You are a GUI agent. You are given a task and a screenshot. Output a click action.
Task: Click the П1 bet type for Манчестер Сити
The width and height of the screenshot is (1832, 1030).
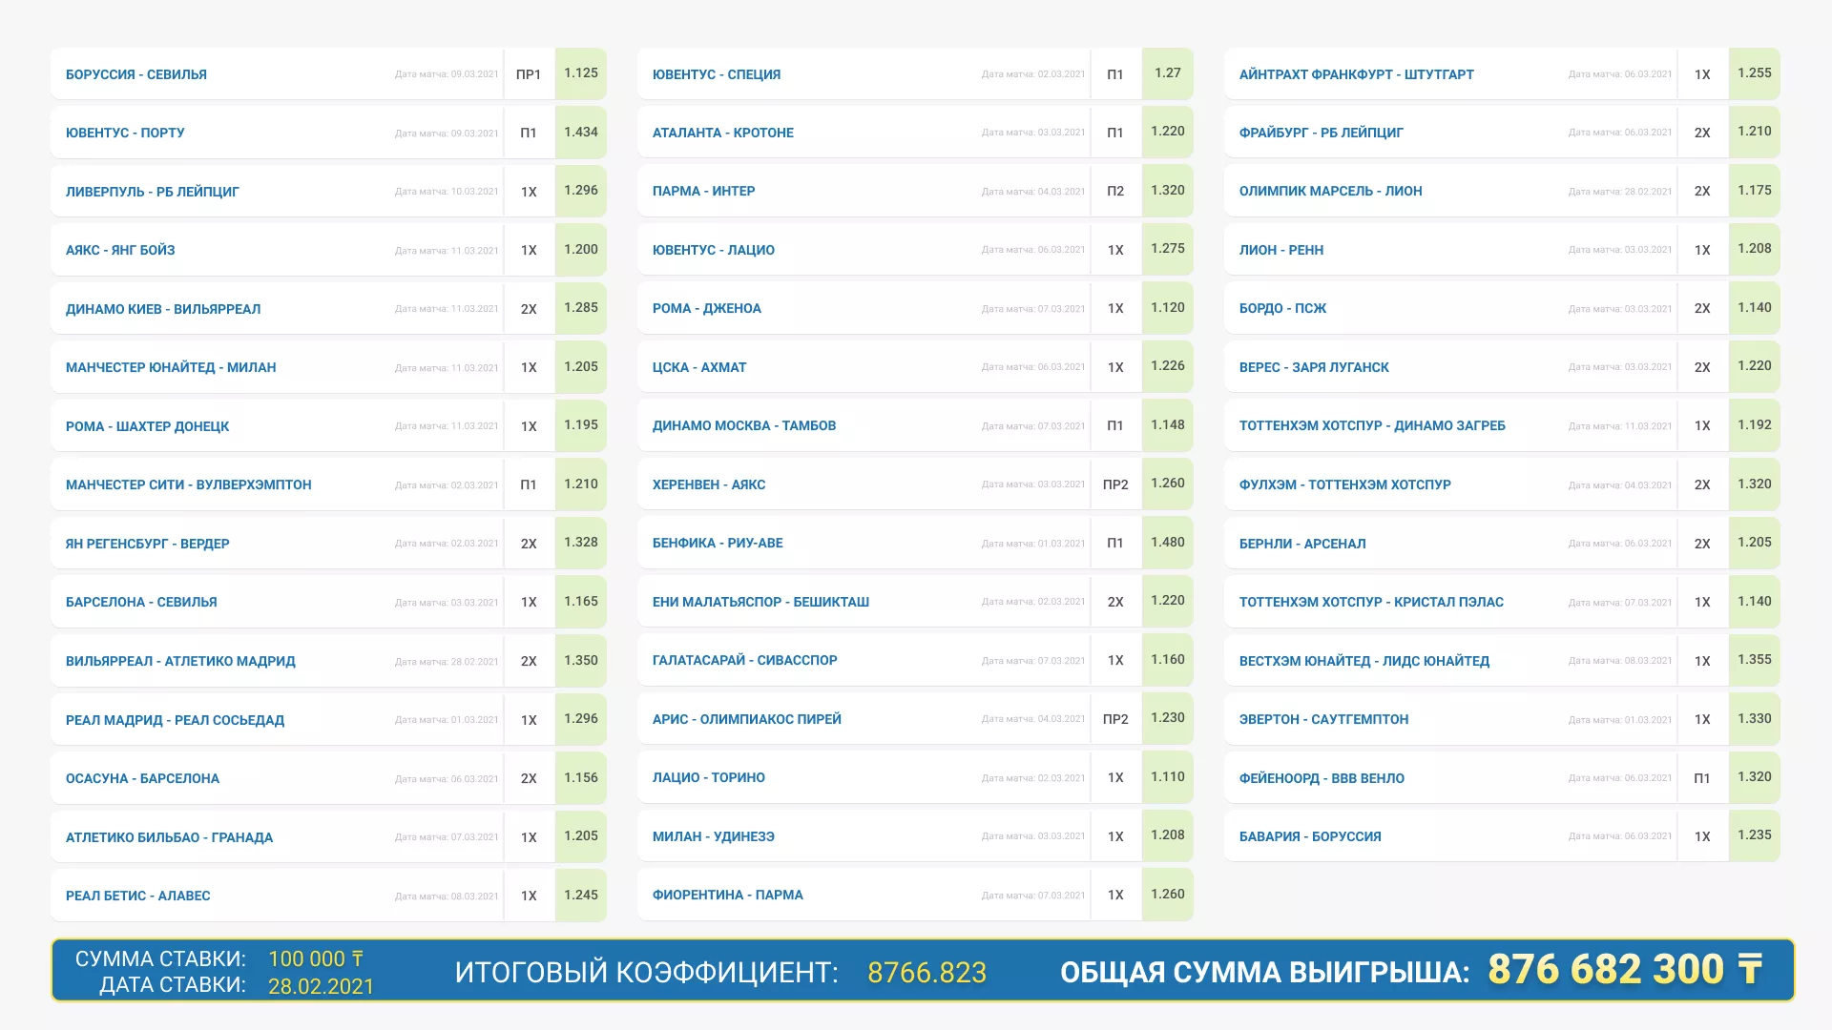click(528, 484)
